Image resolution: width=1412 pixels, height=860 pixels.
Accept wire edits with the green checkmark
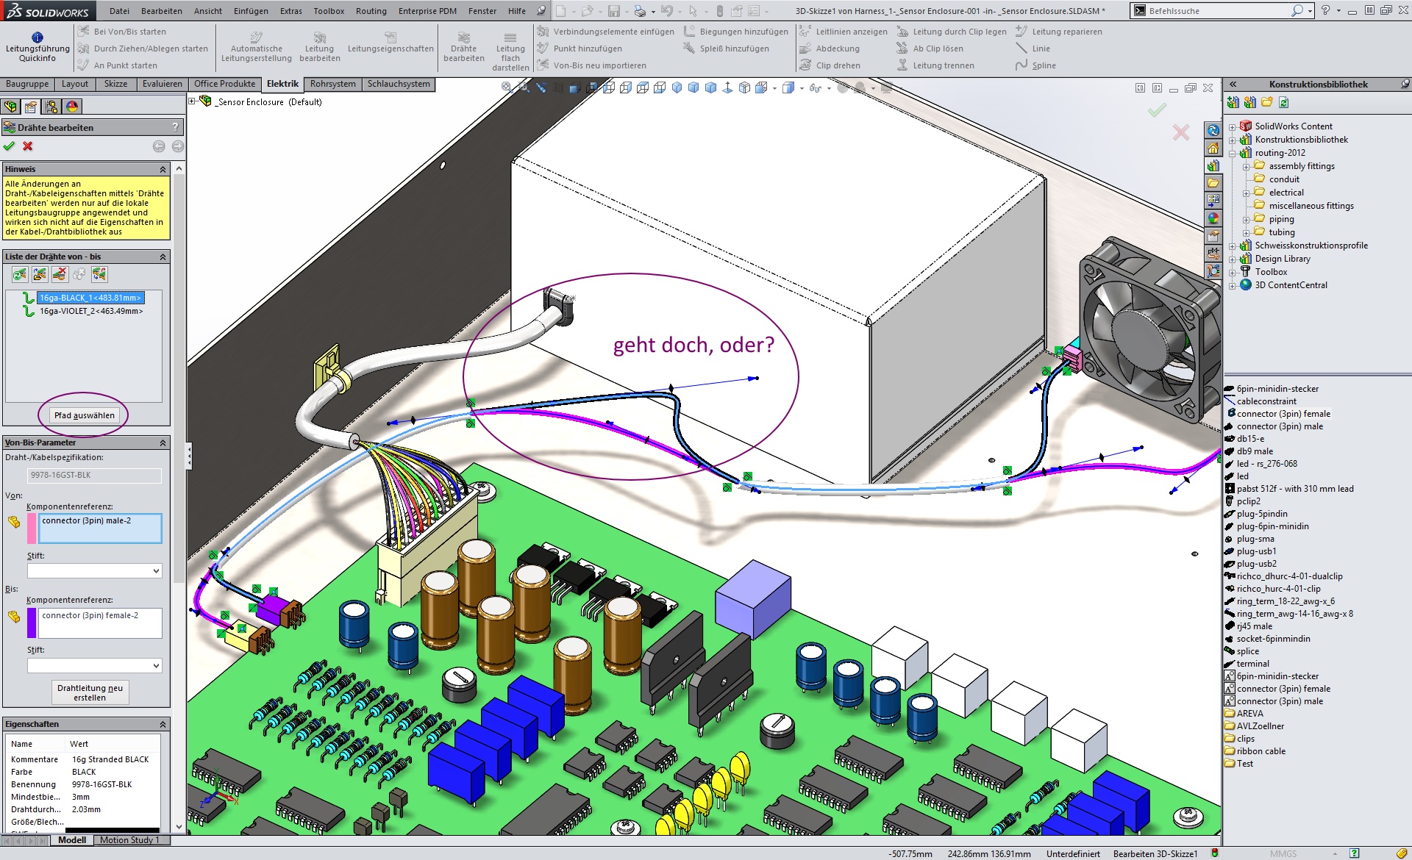coord(10,146)
